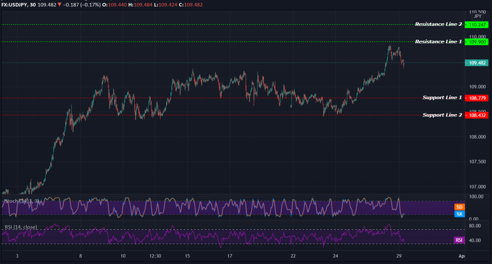Click the date label 17 on time axis
Screen dimensions: 492x264
[x=230, y=256]
